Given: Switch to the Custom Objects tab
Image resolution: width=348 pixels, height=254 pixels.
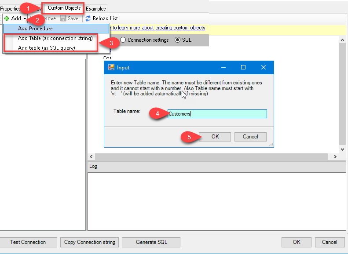Looking at the screenshot, I should pos(64,8).
